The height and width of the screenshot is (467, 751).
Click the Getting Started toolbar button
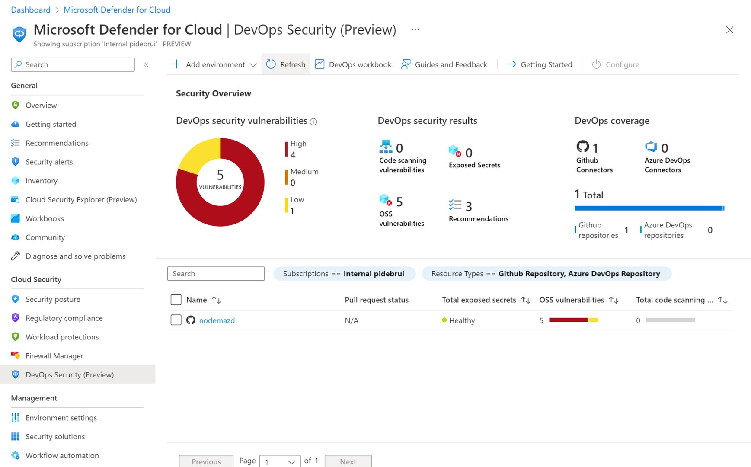[539, 64]
